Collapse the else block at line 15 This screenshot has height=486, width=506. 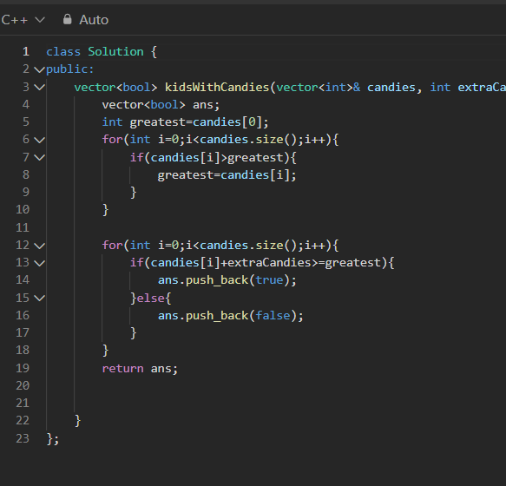pyautogui.click(x=39, y=298)
